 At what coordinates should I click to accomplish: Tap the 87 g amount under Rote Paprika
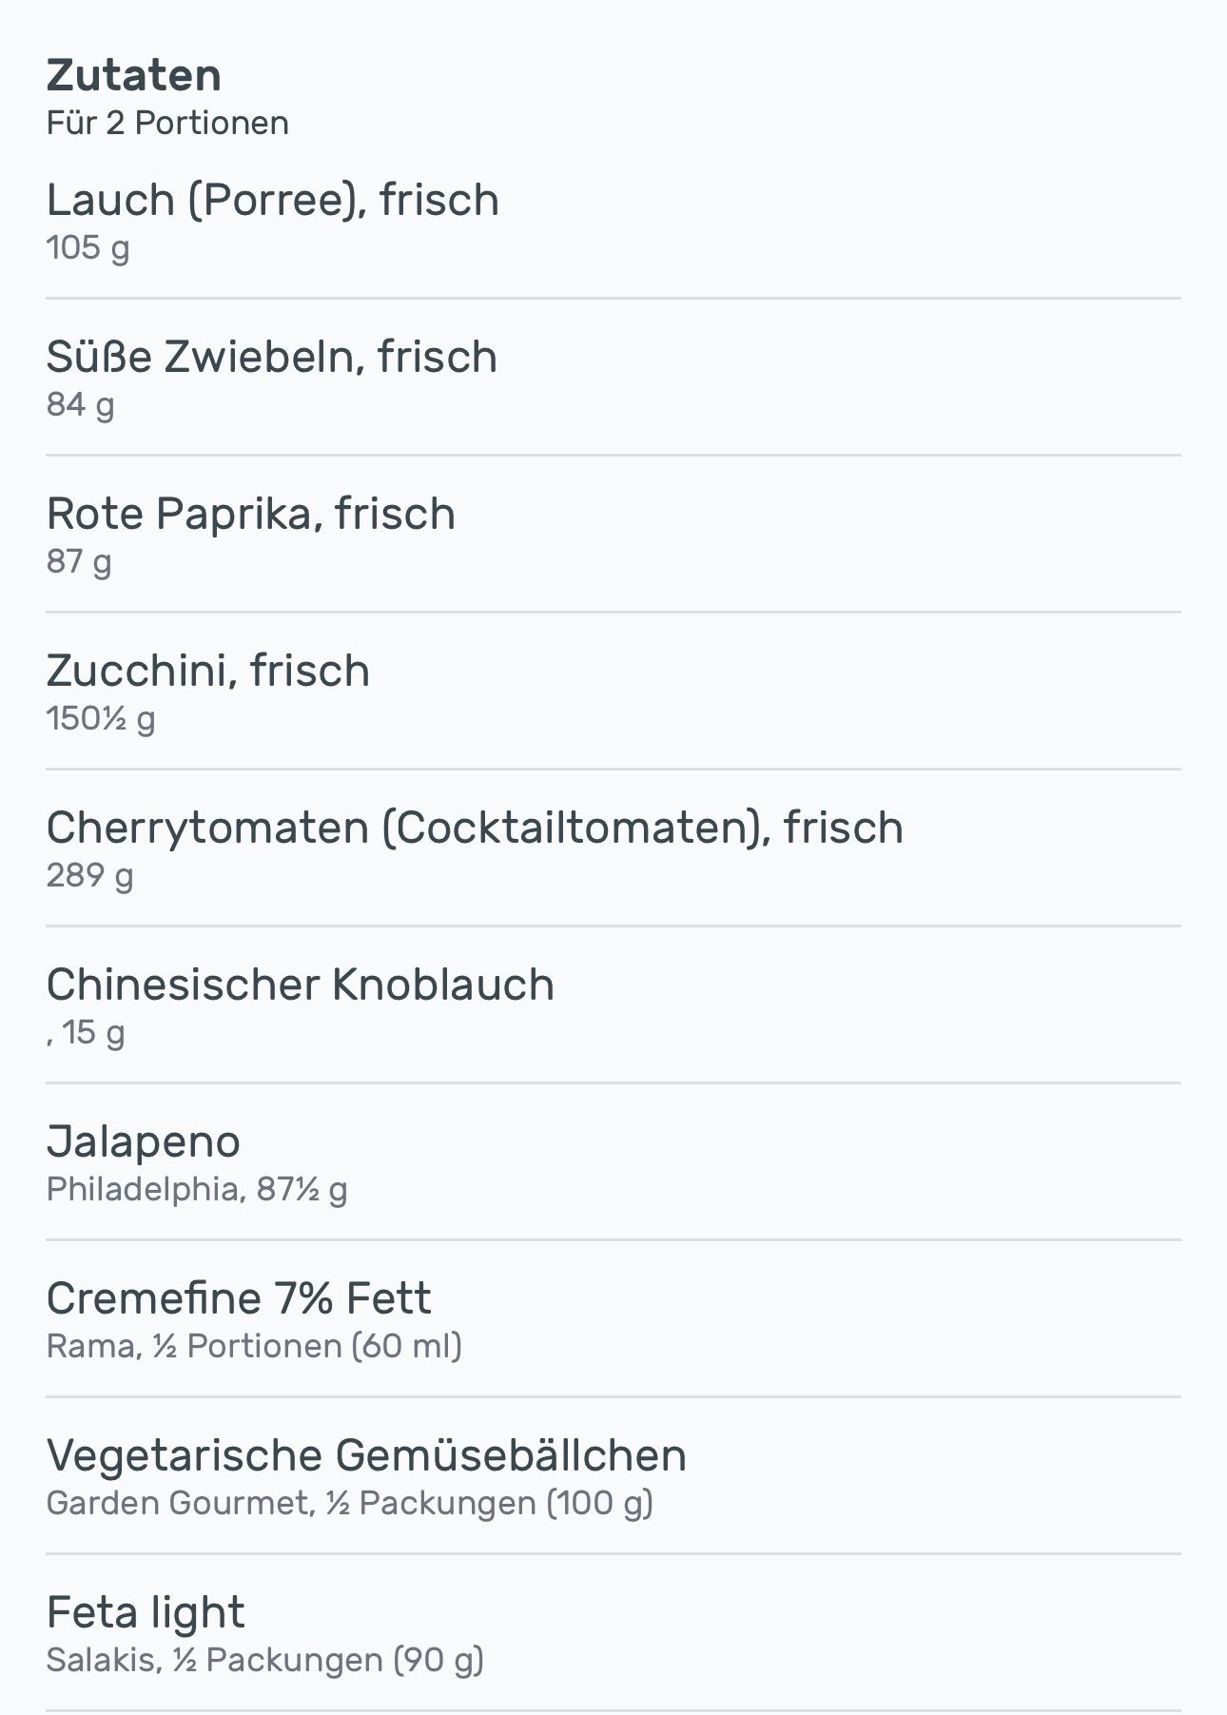pos(78,562)
